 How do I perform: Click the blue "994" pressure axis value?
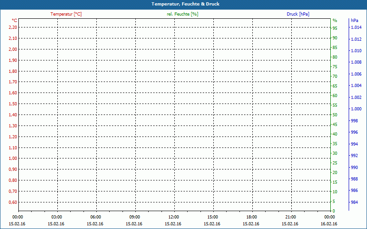tap(354, 144)
